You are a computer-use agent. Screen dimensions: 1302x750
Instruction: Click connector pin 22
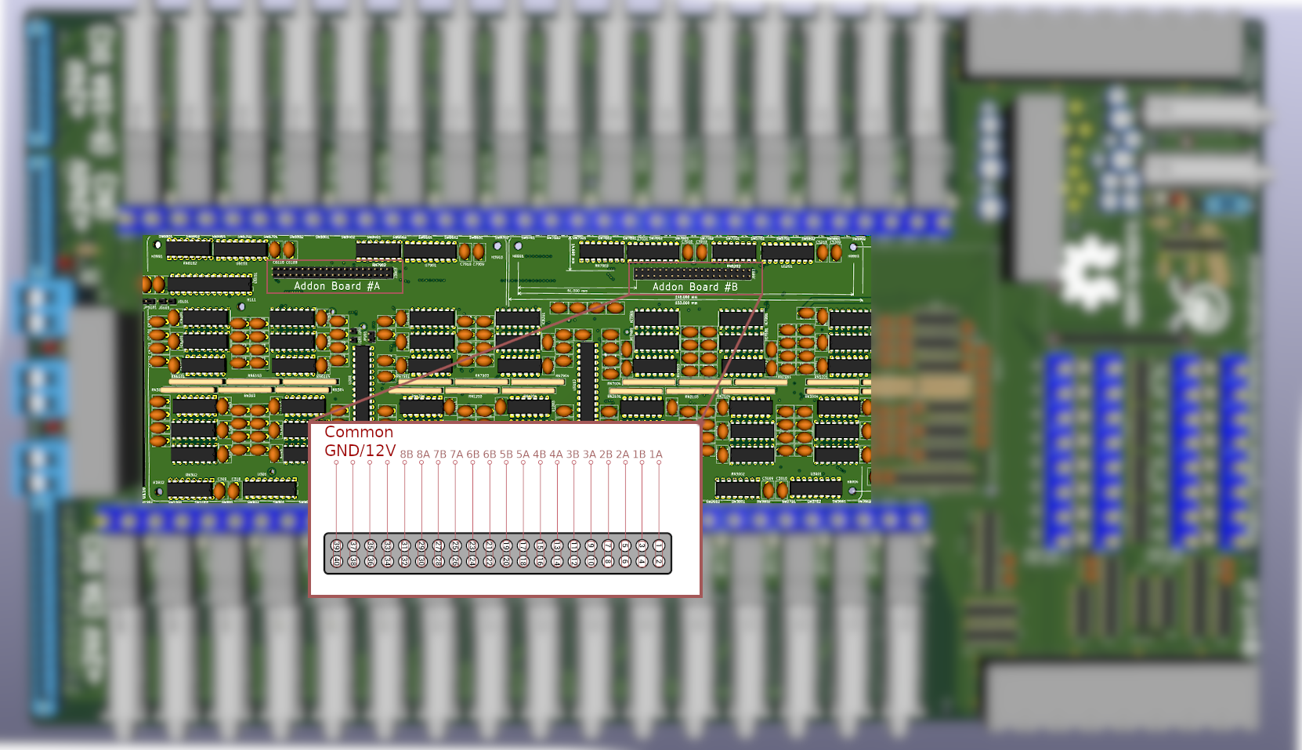[x=490, y=561]
